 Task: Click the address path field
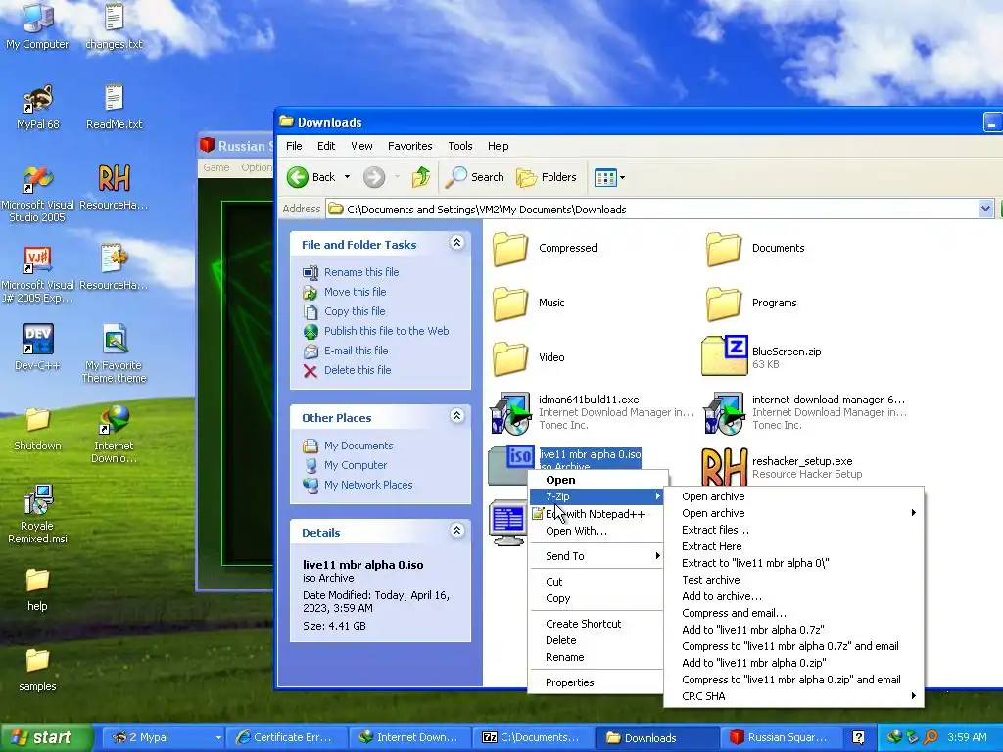coord(659,210)
